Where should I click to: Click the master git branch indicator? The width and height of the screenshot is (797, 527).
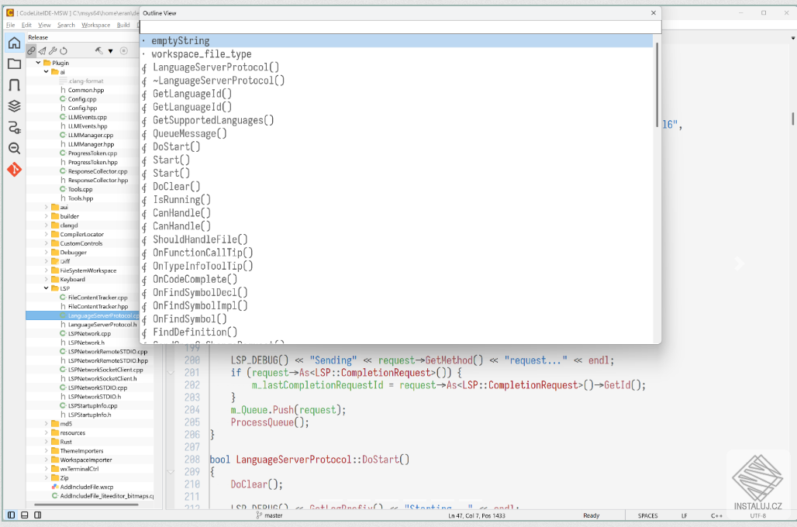[269, 515]
